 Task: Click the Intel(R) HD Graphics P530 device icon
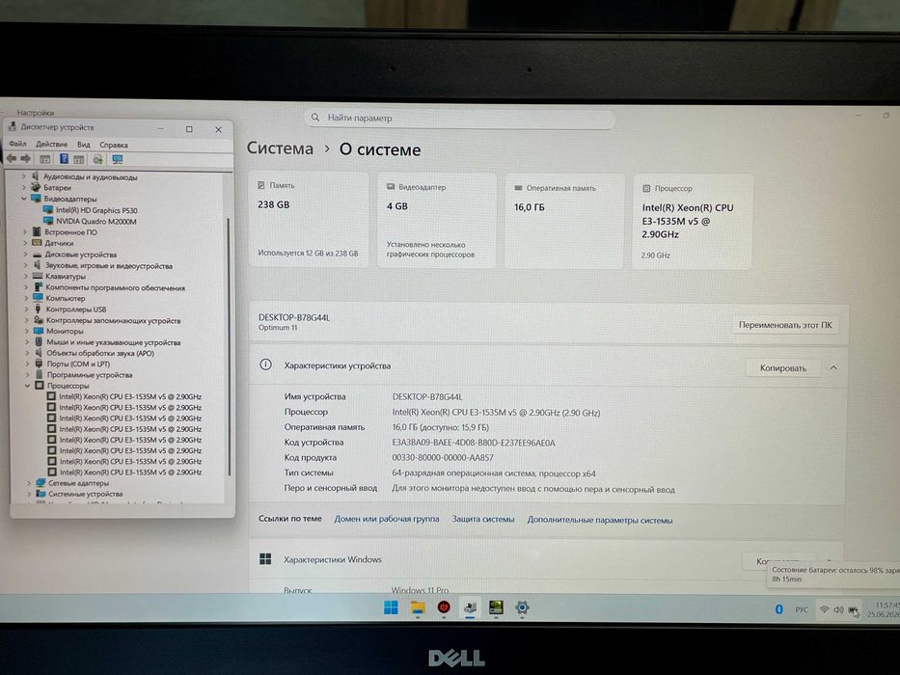[x=48, y=210]
